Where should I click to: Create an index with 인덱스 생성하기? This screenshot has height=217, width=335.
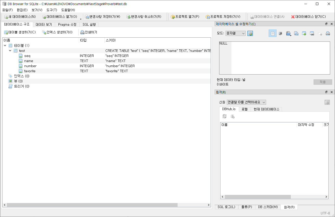pos(57,32)
